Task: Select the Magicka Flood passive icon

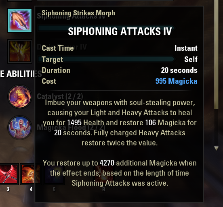Action: tap(20, 127)
